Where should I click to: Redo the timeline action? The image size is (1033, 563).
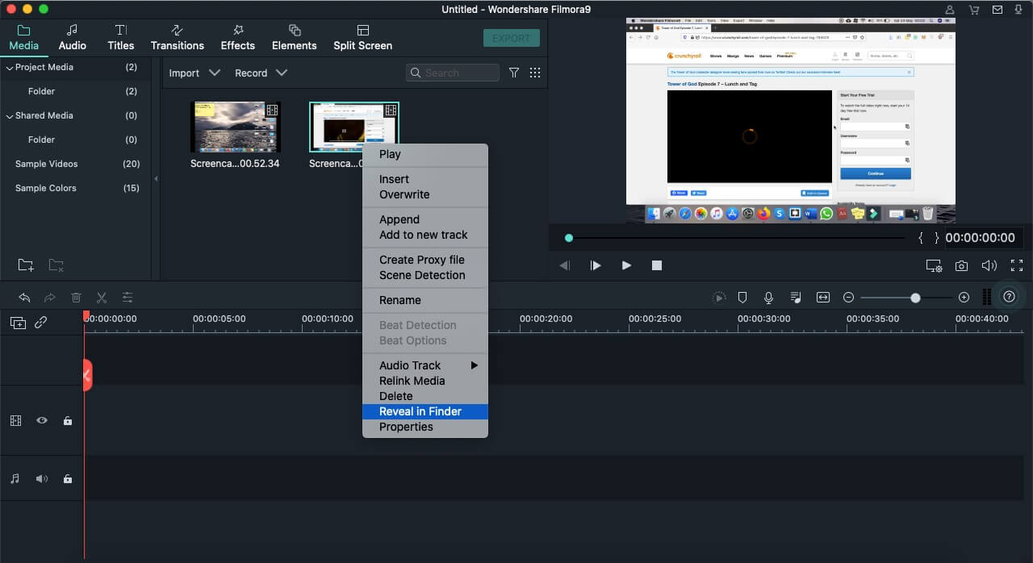click(50, 298)
